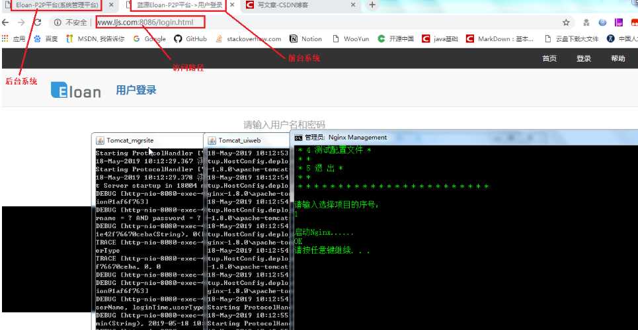Viewport: 638px width, 330px height.
Task: Click the Eloan logo
Action: click(75, 90)
